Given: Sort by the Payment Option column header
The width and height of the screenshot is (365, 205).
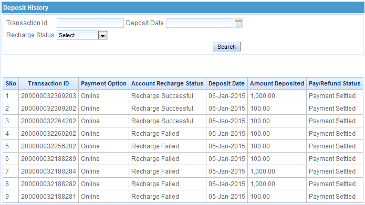Looking at the screenshot, I should pyautogui.click(x=104, y=83).
